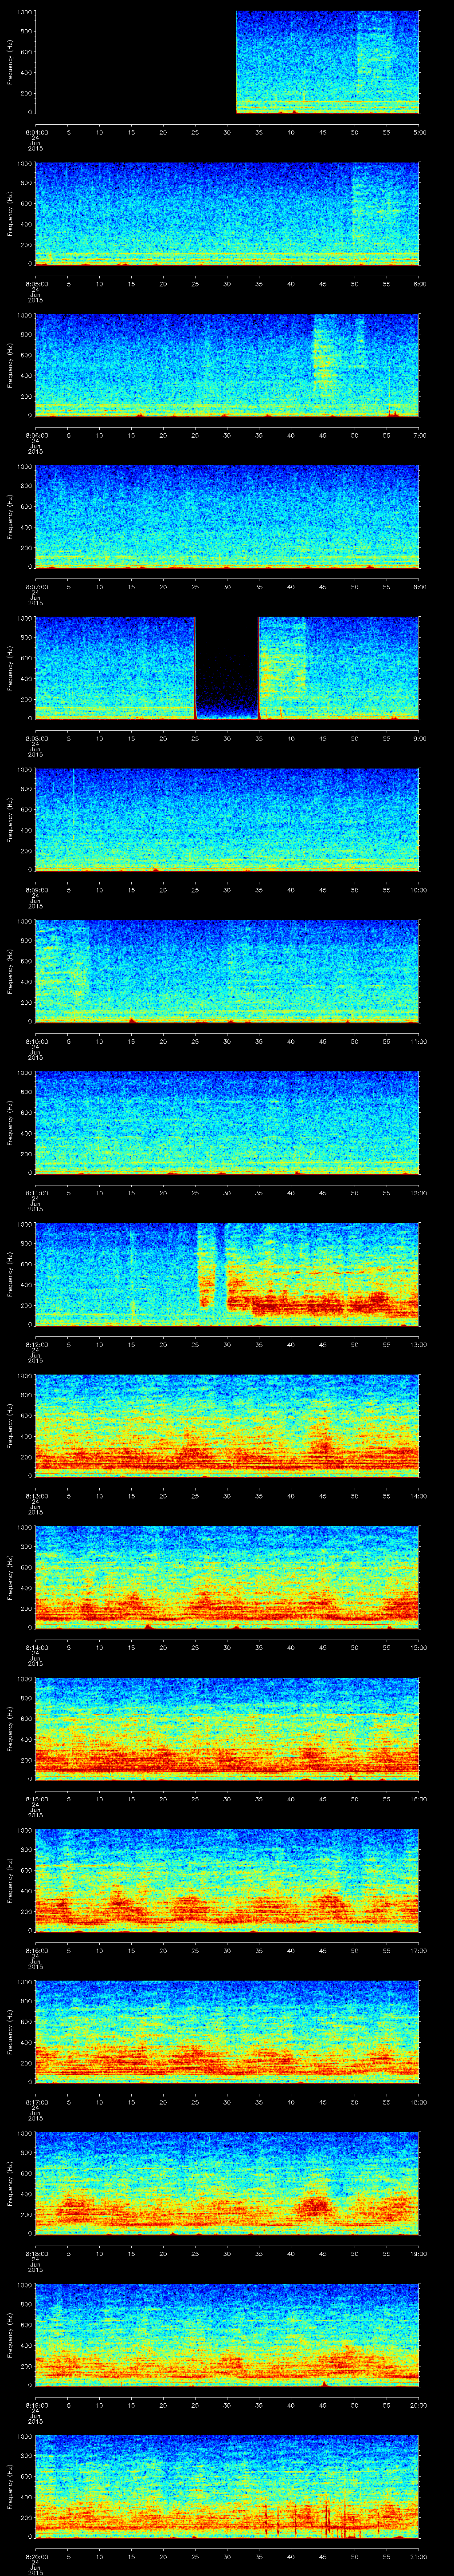This screenshot has width=454, height=2576.
Task: Click the "13:00" end time label
Action: [418, 1343]
